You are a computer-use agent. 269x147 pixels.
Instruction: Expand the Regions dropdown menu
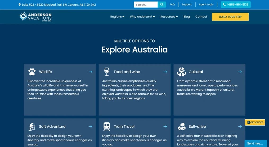pyautogui.click(x=117, y=17)
